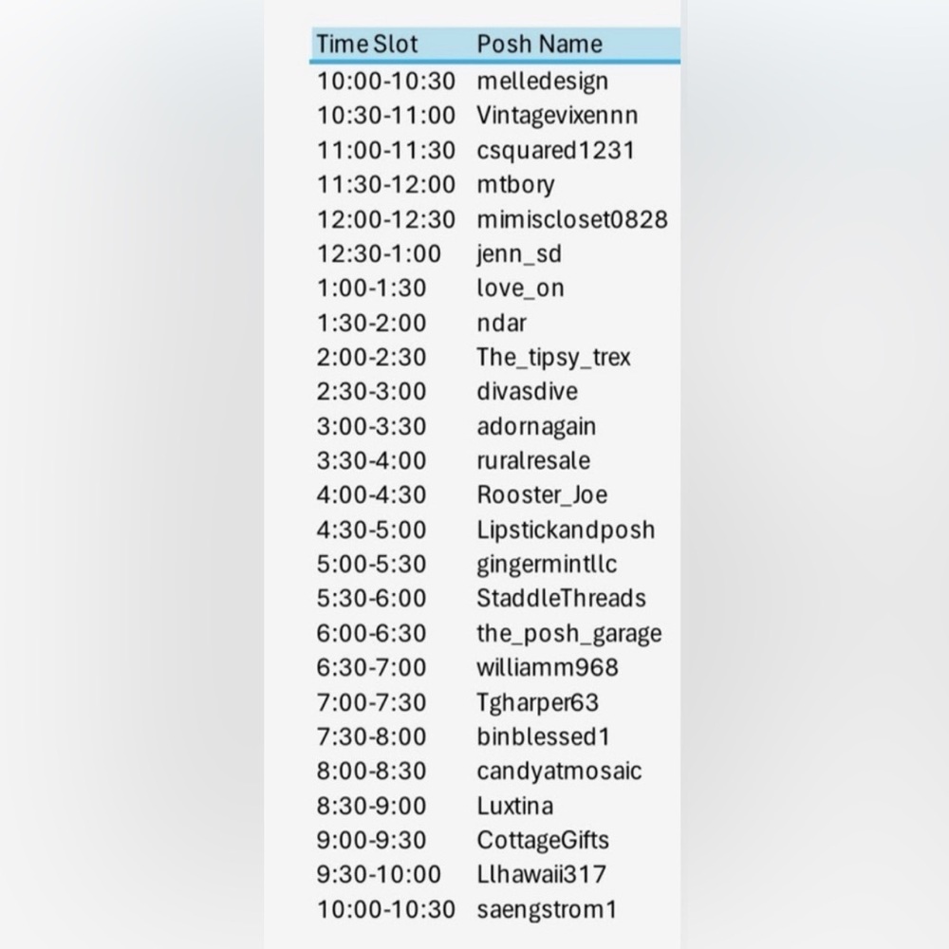
Task: Click the time slot '2:00-2:30'
Action: pos(372,358)
